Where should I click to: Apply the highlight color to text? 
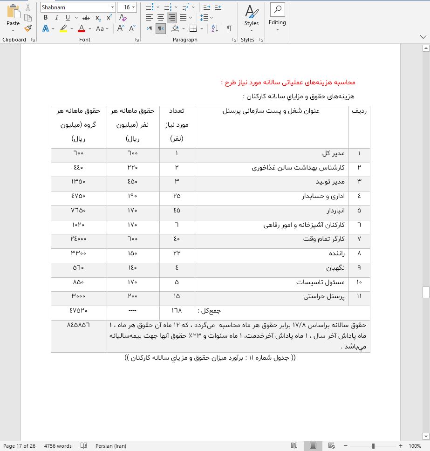(x=64, y=28)
